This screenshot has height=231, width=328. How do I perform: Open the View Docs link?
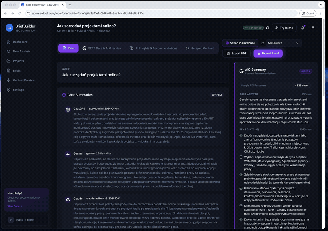point(14,206)
